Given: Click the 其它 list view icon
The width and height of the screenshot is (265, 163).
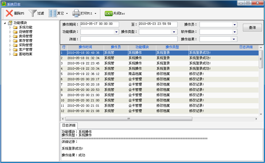Looking at the screenshot, I should point(53,13).
